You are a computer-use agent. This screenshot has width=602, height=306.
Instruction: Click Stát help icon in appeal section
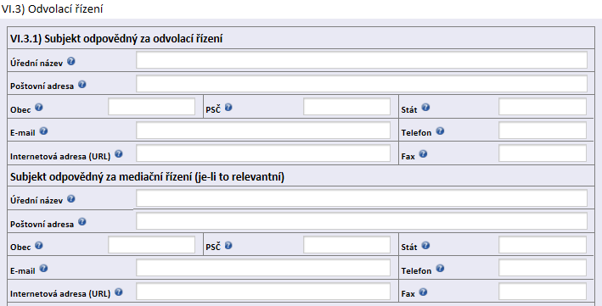pyautogui.click(x=425, y=108)
